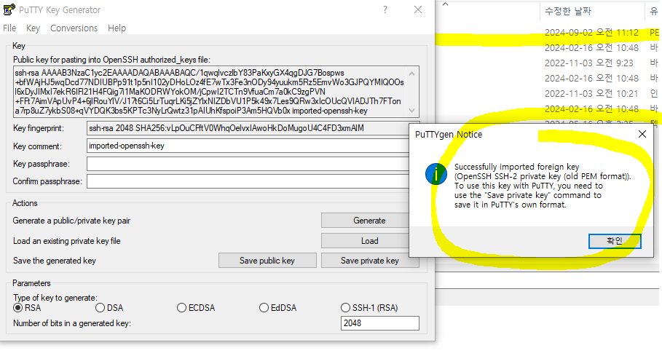Click the Key fingerprint field
The height and width of the screenshot is (356, 662).
pyautogui.click(x=248, y=128)
